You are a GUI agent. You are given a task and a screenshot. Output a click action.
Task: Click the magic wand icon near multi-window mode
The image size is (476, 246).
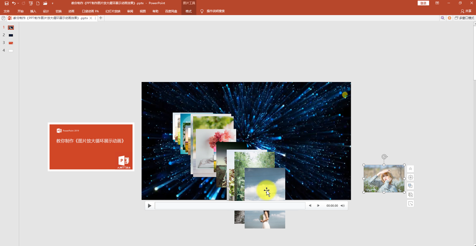point(443,18)
